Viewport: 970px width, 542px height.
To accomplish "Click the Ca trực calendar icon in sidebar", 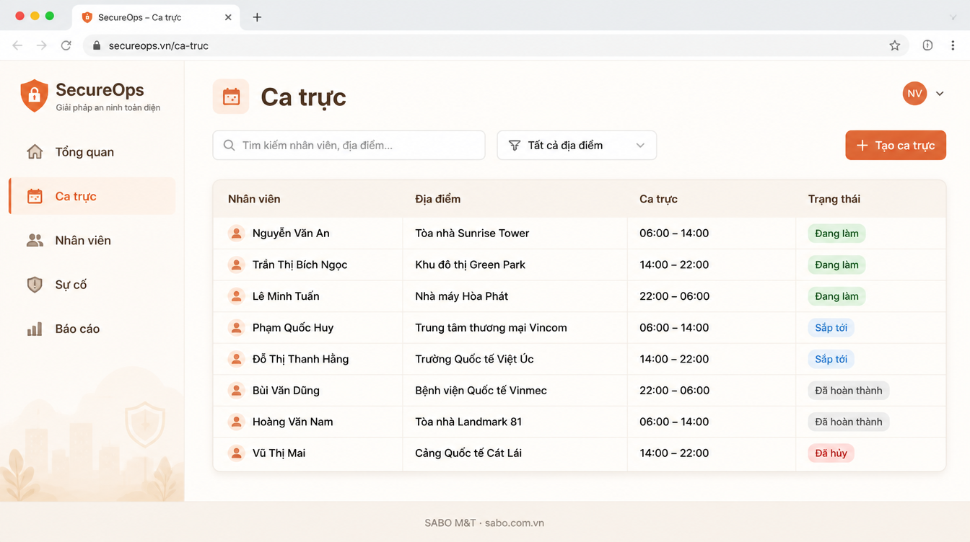I will 35,196.
